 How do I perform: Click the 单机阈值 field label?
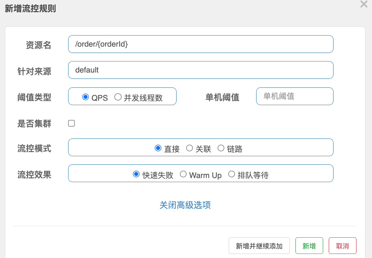point(222,97)
